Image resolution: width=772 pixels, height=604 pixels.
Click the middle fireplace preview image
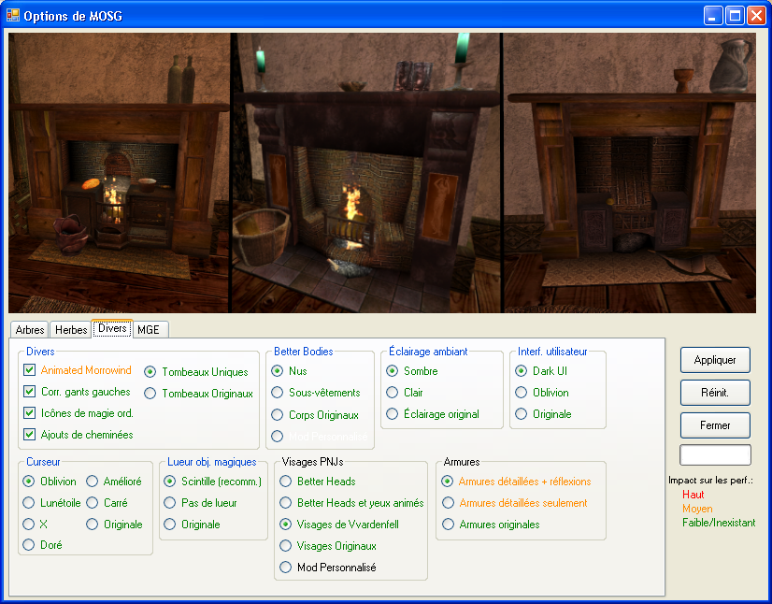(x=365, y=173)
